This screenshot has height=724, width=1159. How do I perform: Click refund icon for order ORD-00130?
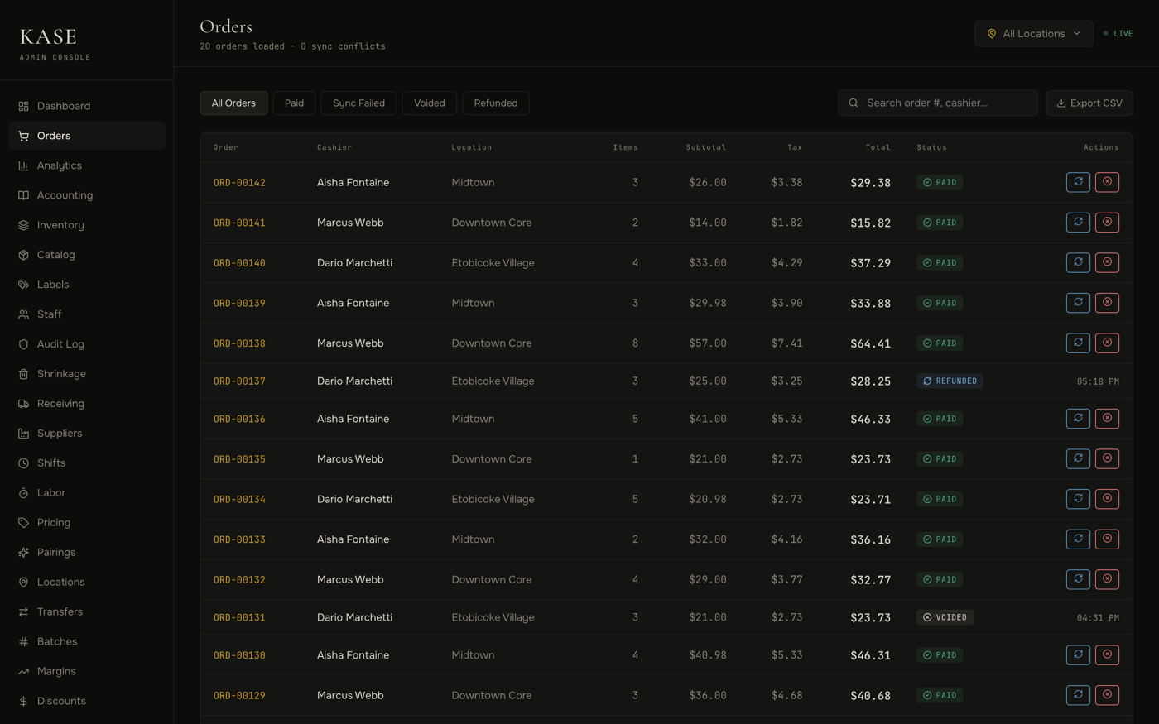click(x=1078, y=654)
